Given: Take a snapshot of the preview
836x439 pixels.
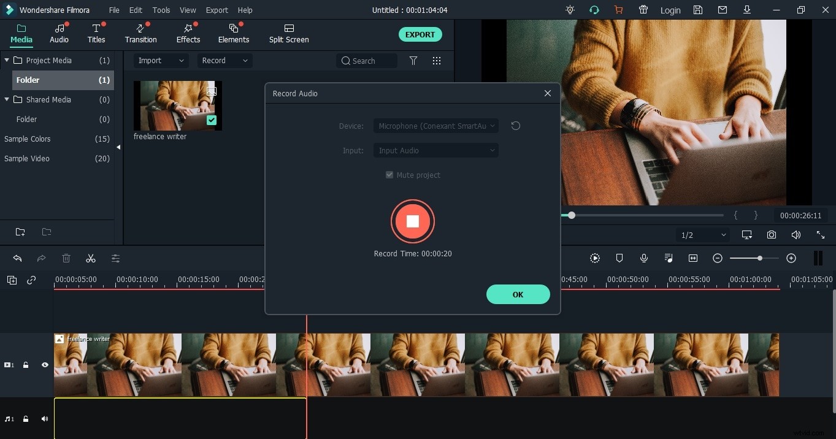Looking at the screenshot, I should pyautogui.click(x=772, y=235).
